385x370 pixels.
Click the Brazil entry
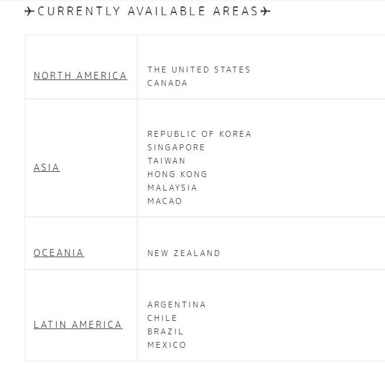[x=165, y=331]
